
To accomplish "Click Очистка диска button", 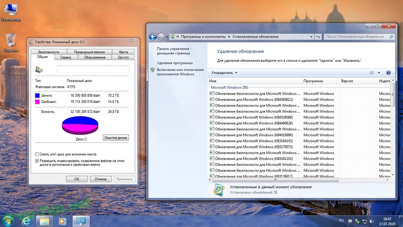I will (x=116, y=138).
